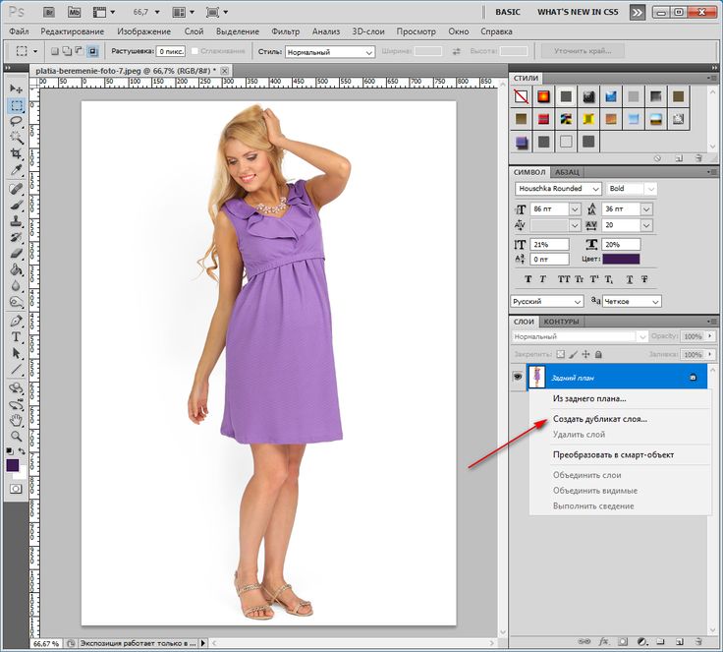The width and height of the screenshot is (723, 652).
Task: Switch to the Контуры tab
Action: [x=561, y=322]
